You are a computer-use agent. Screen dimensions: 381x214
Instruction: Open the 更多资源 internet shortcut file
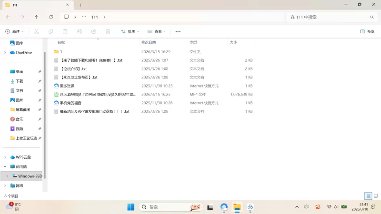pos(67,86)
